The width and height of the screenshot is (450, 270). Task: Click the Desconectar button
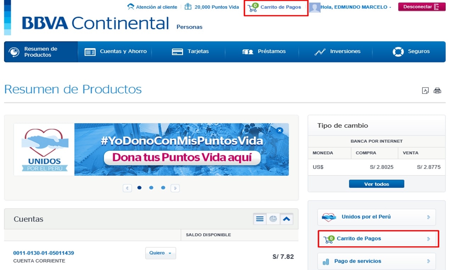422,7
